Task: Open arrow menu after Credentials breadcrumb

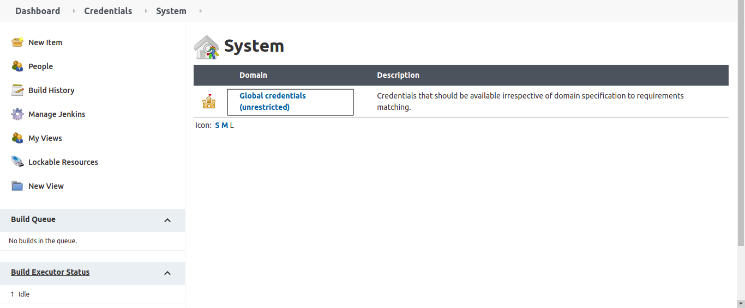Action: (146, 11)
